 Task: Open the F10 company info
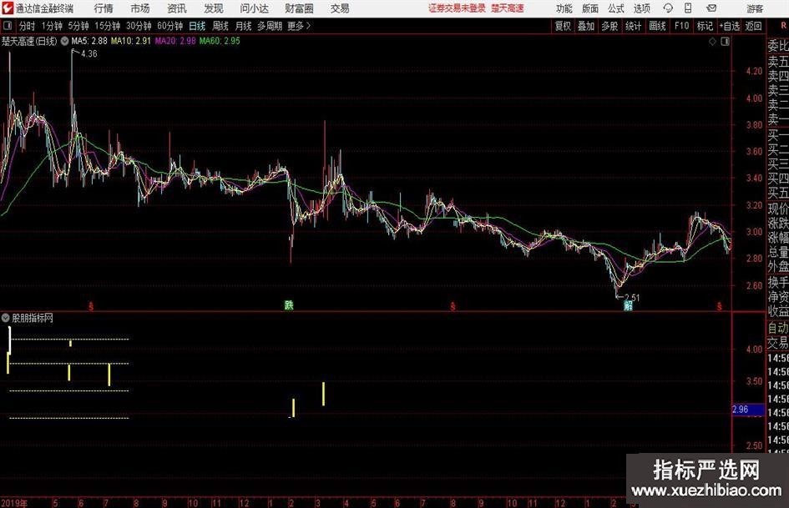click(681, 26)
